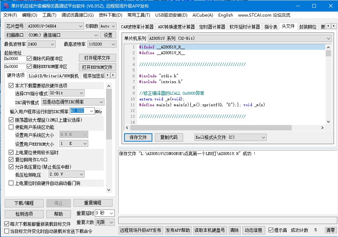This screenshot has width=338, height=237.
Task: Open the USB驱动安装(D) menu
Action: tap(171, 15)
